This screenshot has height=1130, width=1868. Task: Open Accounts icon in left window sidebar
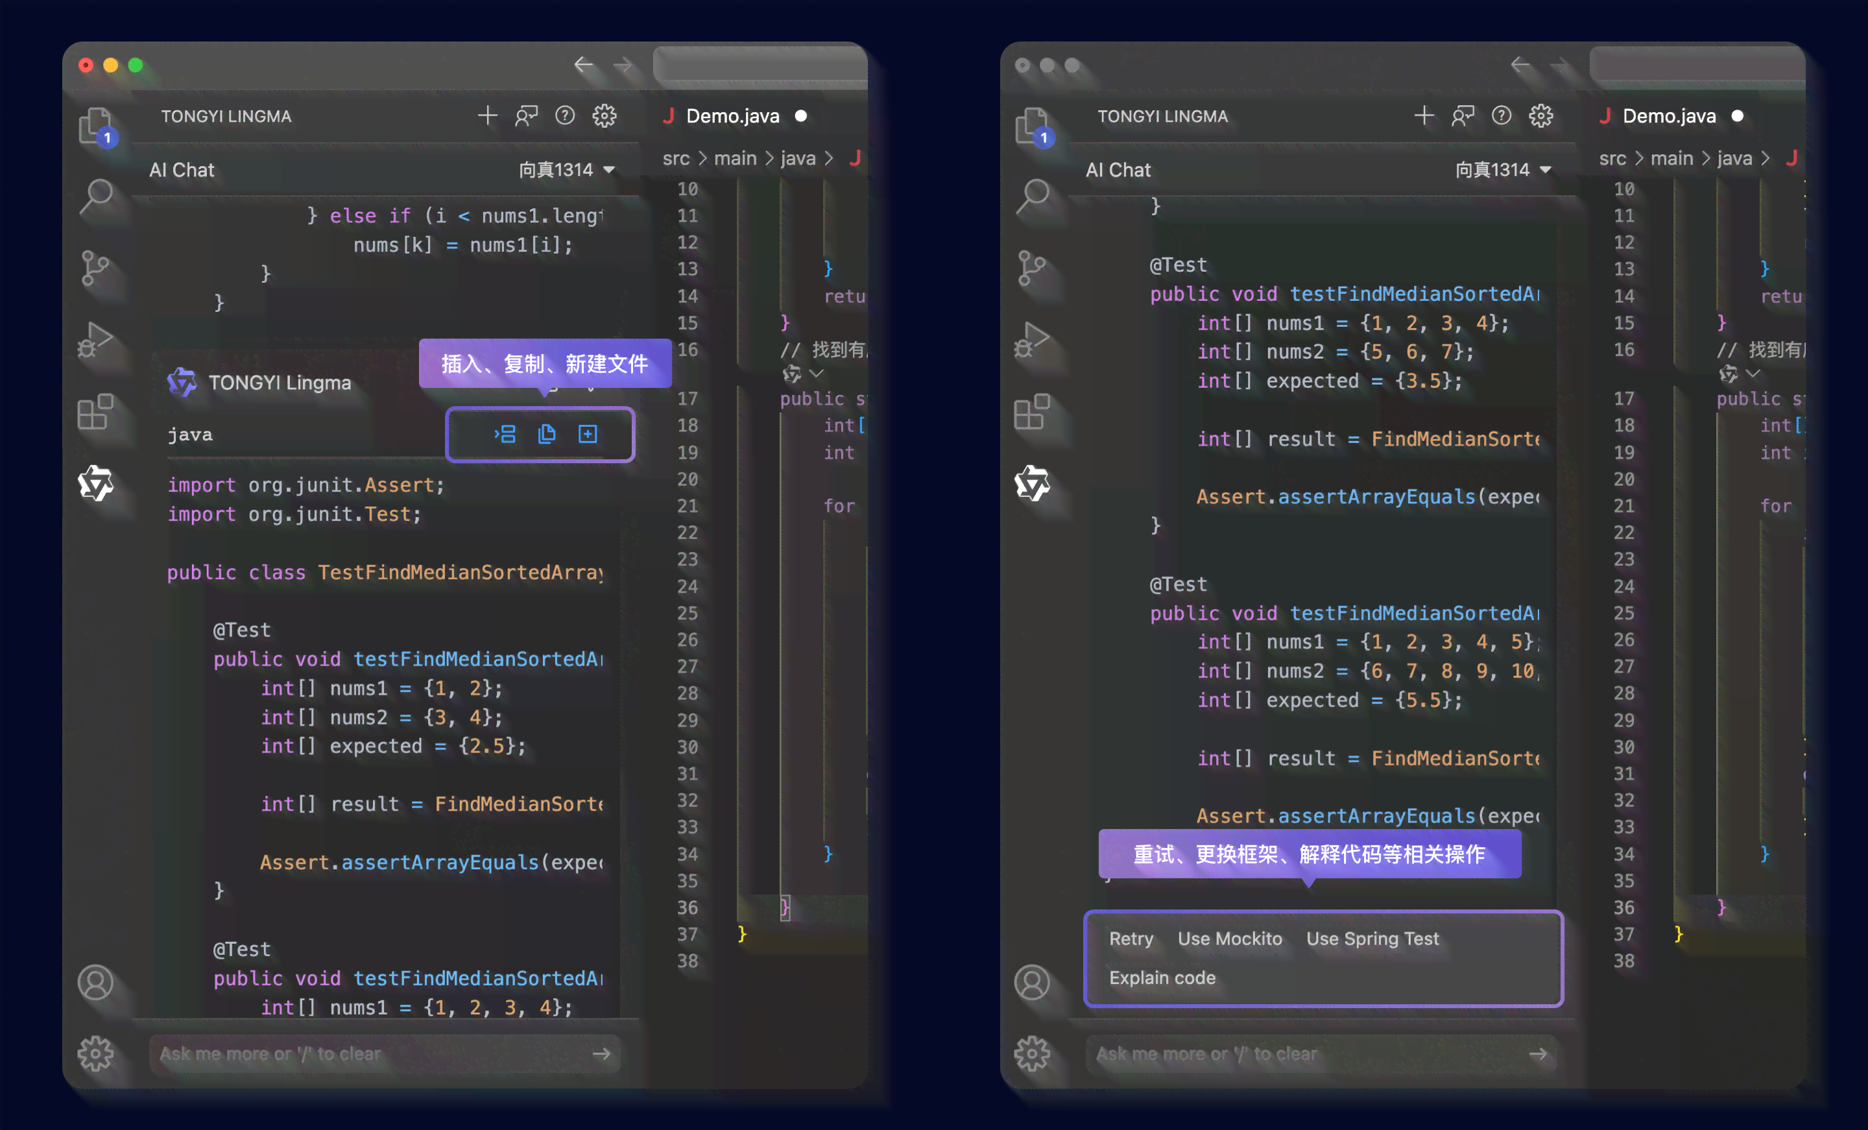[95, 983]
